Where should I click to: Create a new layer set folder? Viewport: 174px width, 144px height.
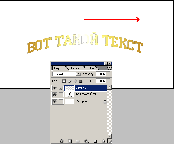pyautogui.click(x=78, y=141)
